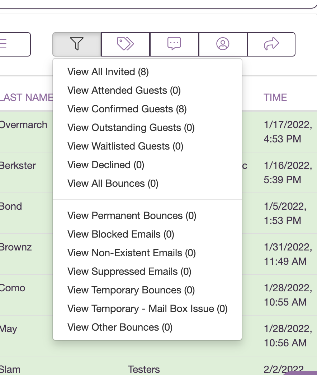Choose View Declined (0) option
This screenshot has width=317, height=375.
[106, 165]
